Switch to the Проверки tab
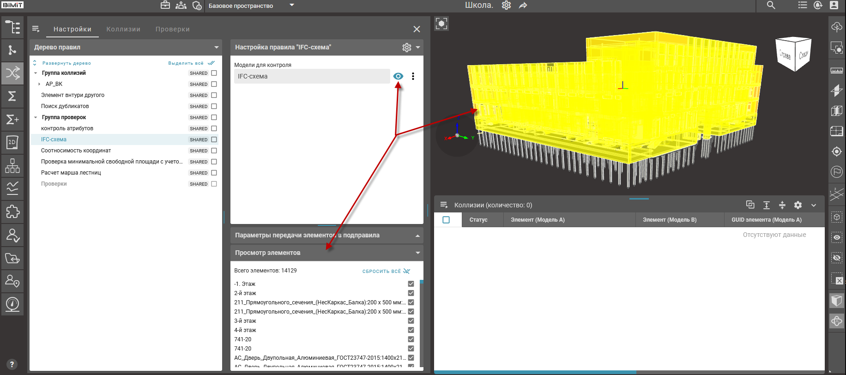The width and height of the screenshot is (846, 375). 173,29
